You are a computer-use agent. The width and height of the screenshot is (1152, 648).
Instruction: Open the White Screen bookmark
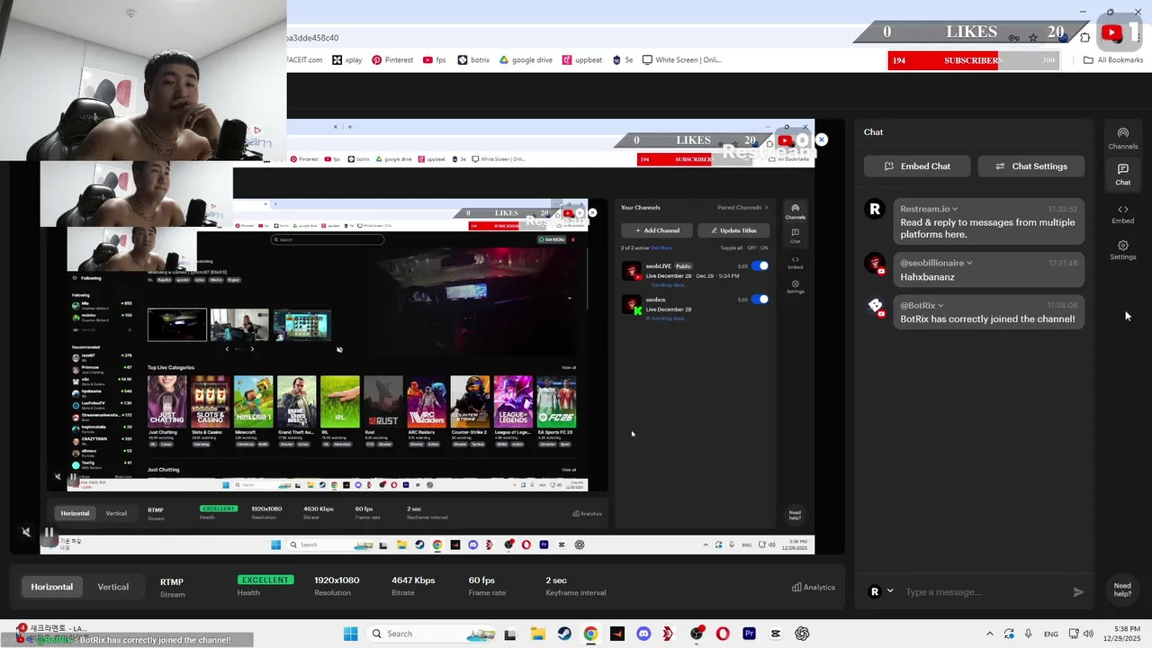[681, 60]
